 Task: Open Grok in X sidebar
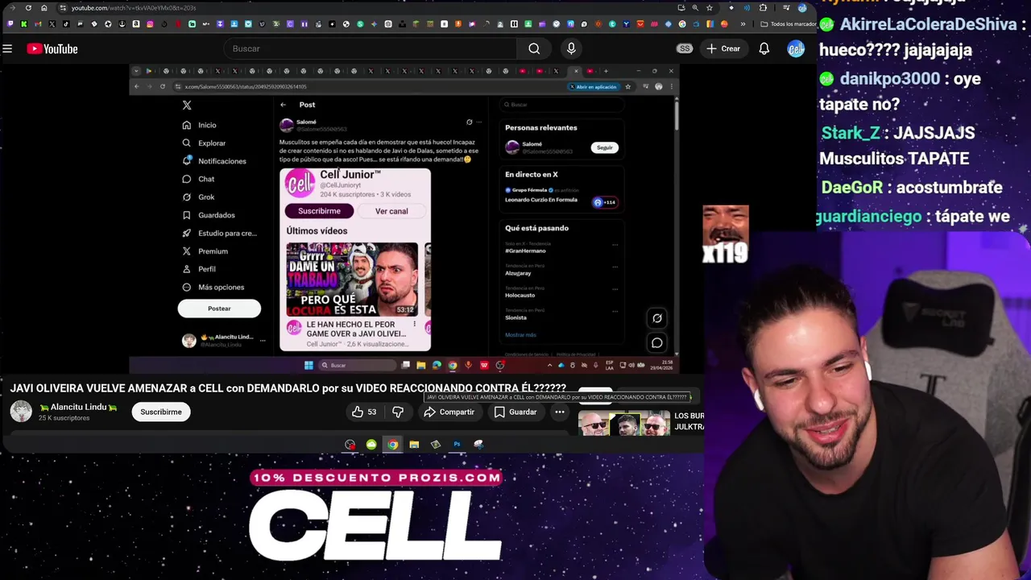coord(198,197)
